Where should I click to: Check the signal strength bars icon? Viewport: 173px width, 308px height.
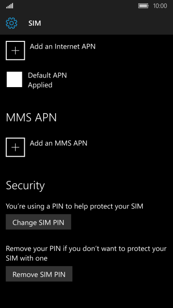(x=10, y=6)
